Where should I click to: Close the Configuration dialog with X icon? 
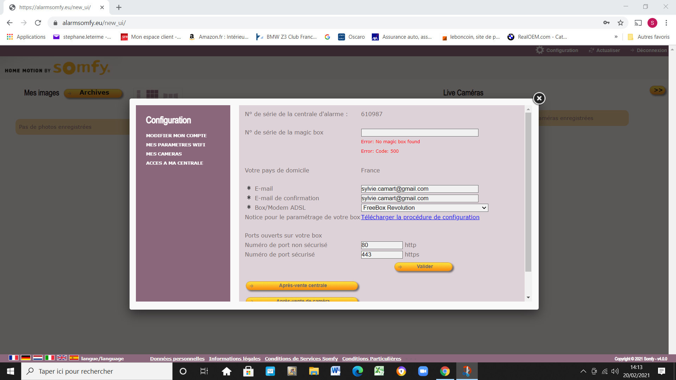(539, 99)
